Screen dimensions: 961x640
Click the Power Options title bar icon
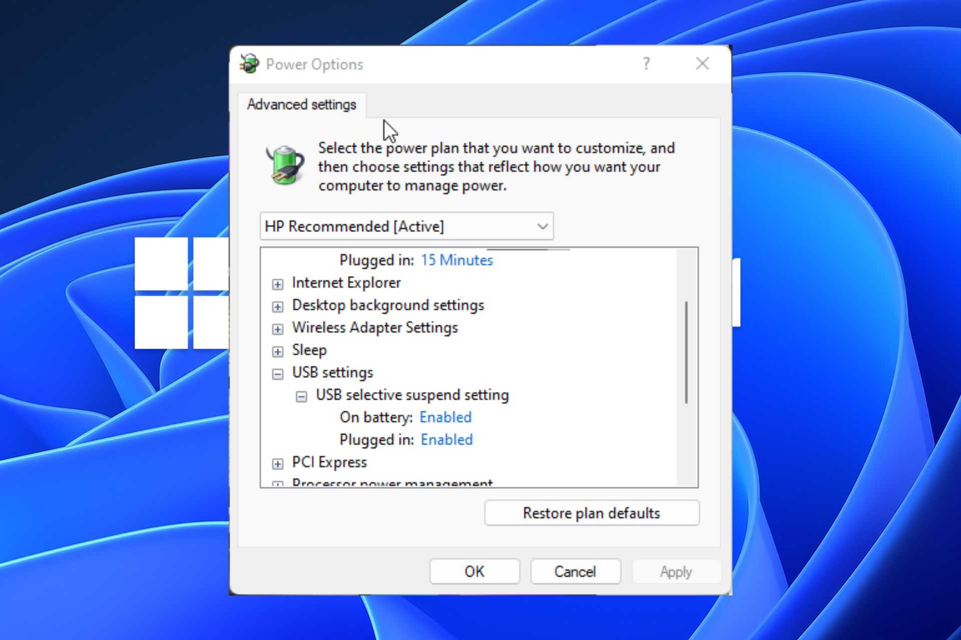pos(249,63)
